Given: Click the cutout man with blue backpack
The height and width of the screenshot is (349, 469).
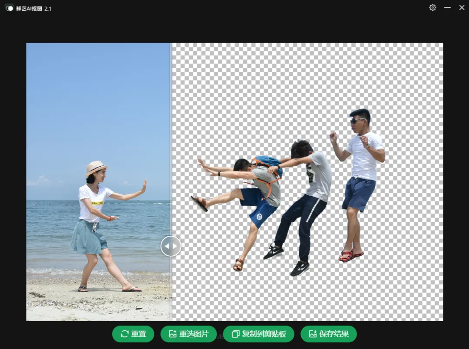Looking at the screenshot, I should (256, 191).
